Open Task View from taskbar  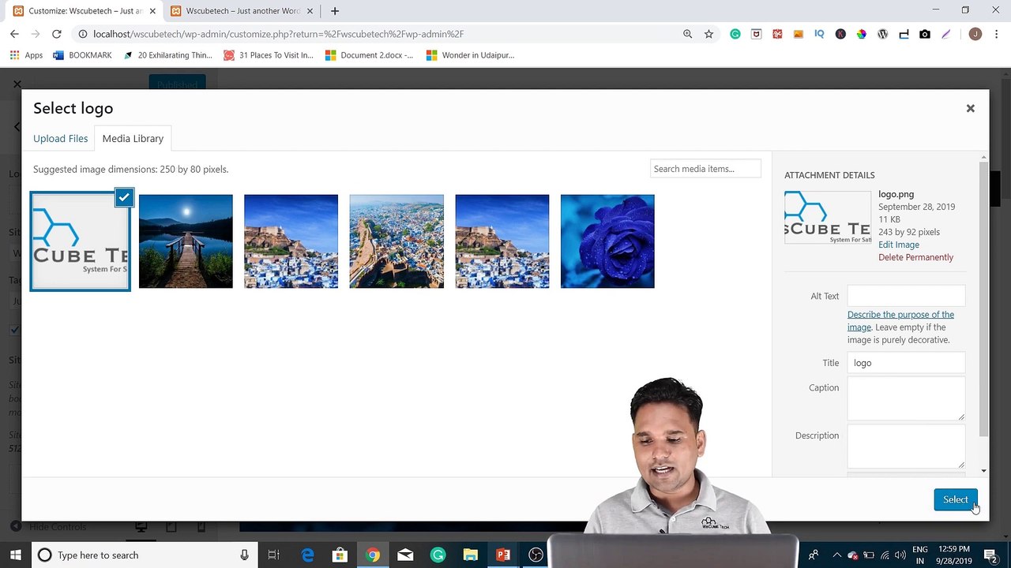(x=273, y=555)
